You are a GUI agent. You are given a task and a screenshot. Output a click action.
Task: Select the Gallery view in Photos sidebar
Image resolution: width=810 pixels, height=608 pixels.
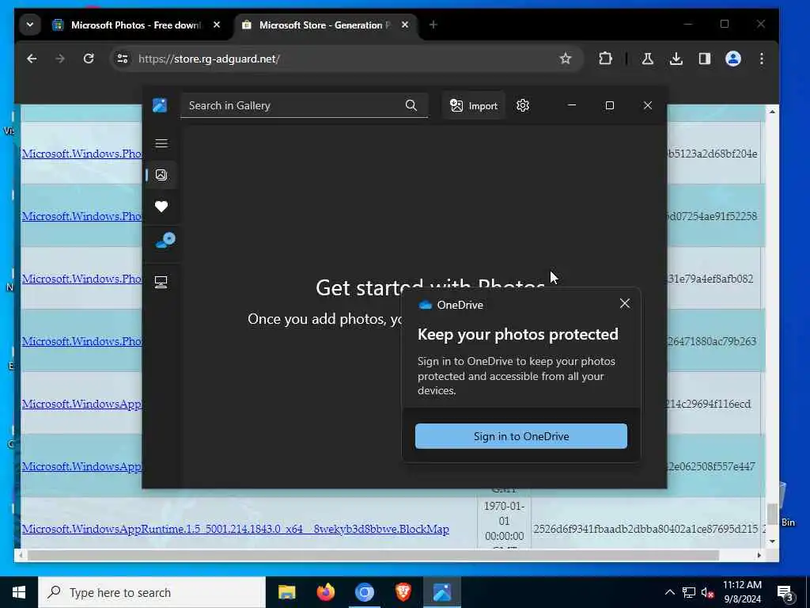point(161,175)
